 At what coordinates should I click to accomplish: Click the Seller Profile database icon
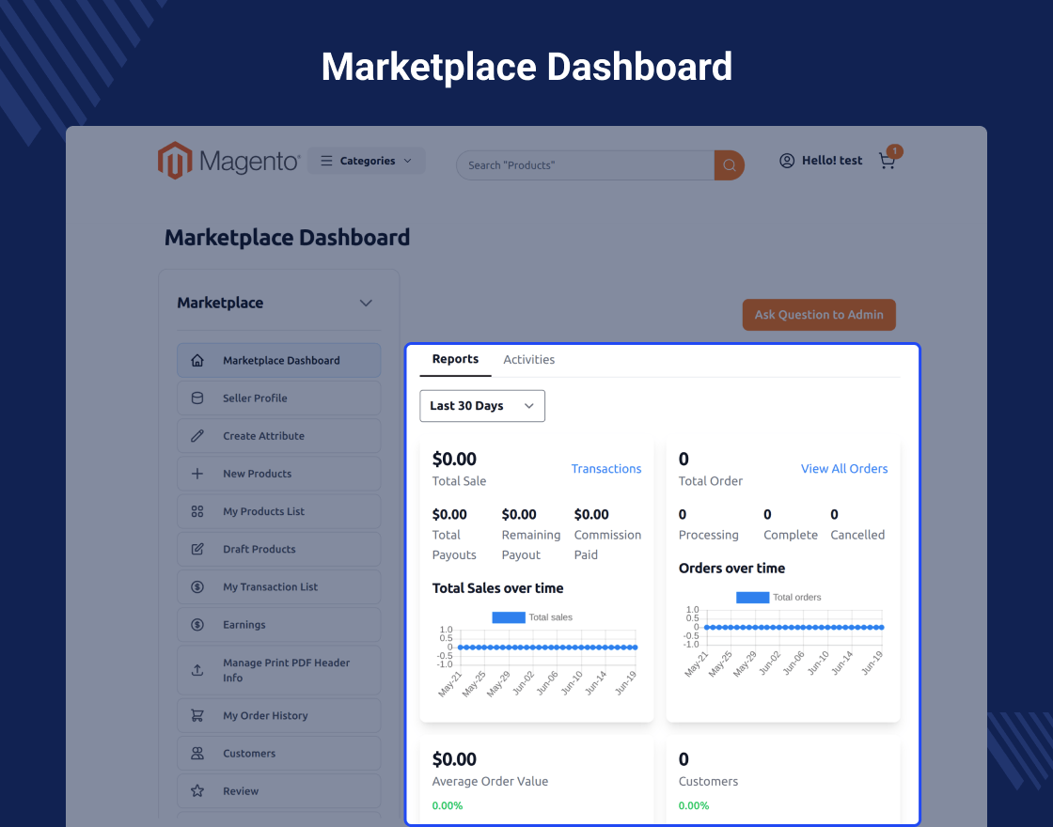(x=197, y=398)
